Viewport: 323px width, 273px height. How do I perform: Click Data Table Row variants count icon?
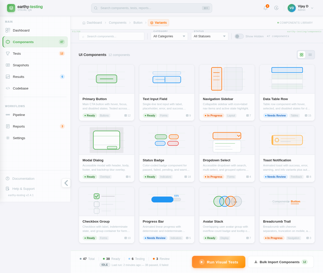pos(306,115)
